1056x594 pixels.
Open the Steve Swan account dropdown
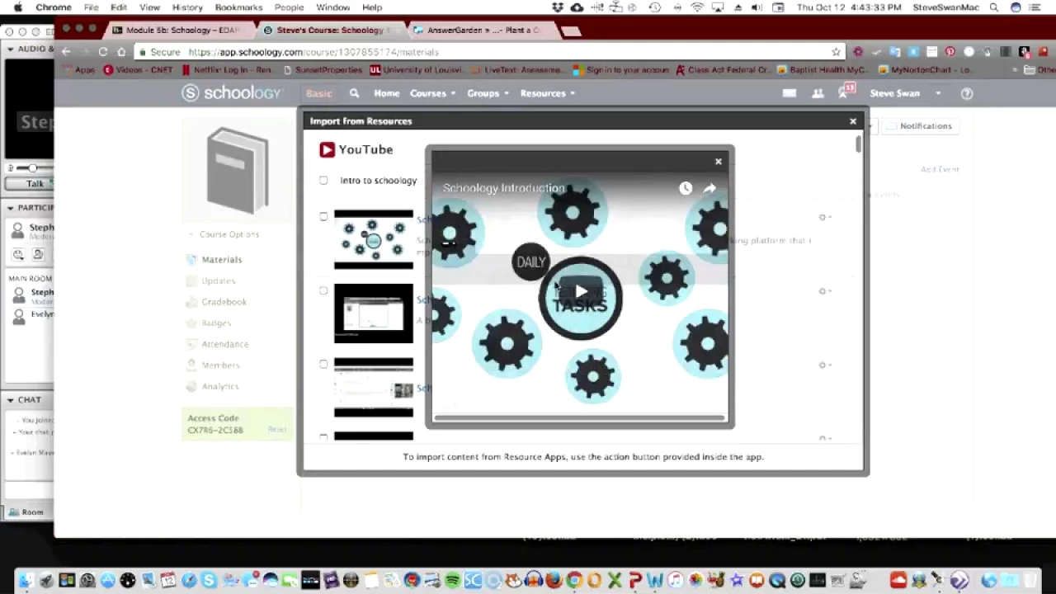[905, 93]
